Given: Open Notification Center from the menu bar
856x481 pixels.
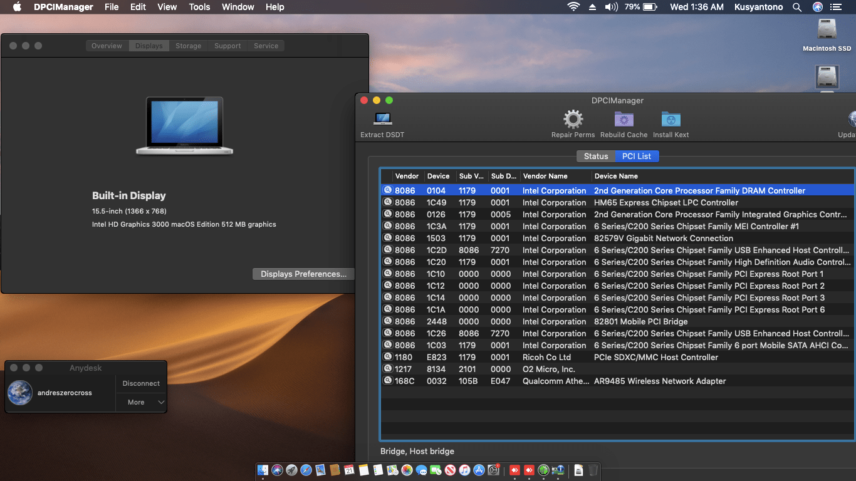Looking at the screenshot, I should 835,7.
